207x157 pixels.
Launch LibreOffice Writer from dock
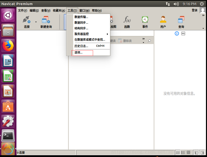(8, 61)
